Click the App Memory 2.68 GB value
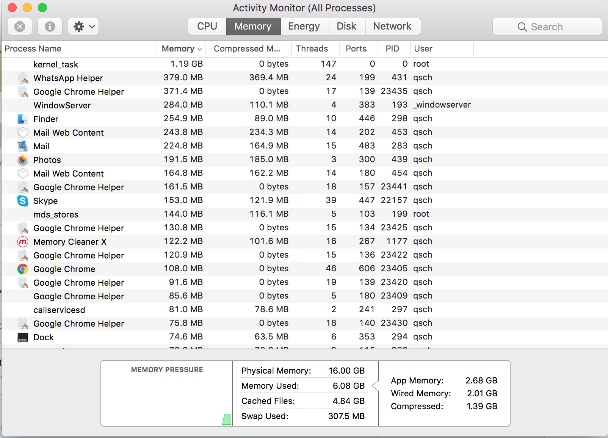 point(481,380)
